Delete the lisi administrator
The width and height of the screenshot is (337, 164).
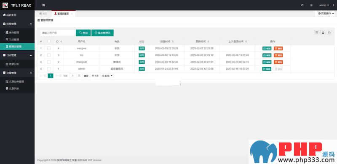(x=278, y=55)
